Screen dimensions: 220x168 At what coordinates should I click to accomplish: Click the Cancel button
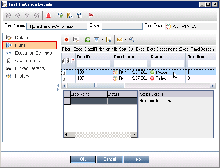(x=110, y=159)
